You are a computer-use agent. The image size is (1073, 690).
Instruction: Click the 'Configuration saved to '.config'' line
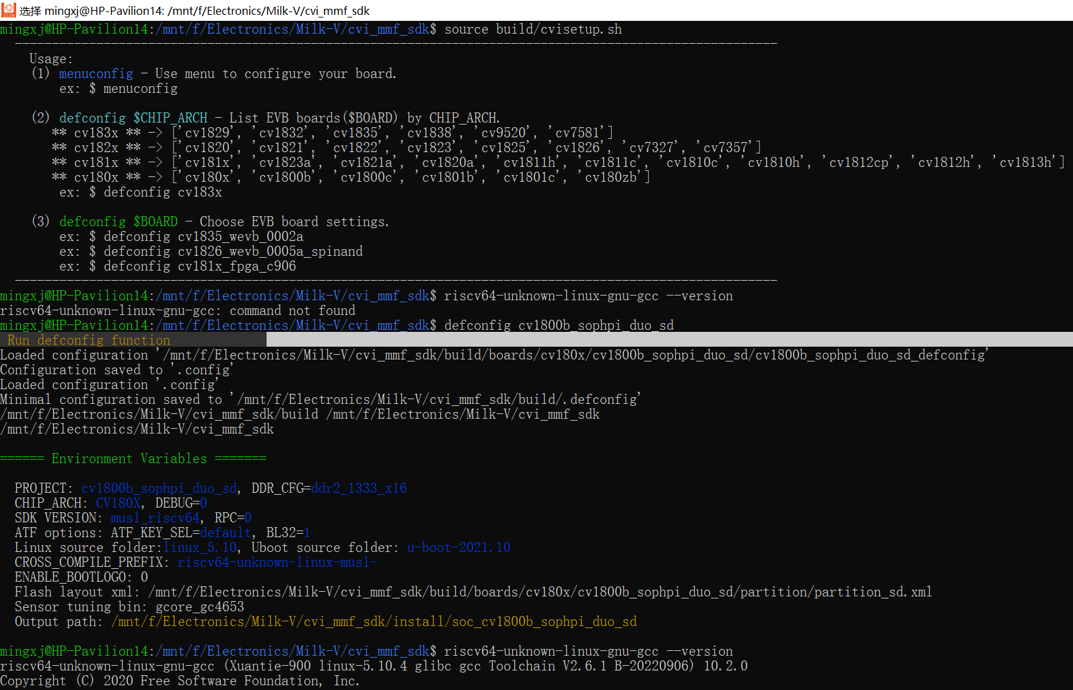coord(116,370)
